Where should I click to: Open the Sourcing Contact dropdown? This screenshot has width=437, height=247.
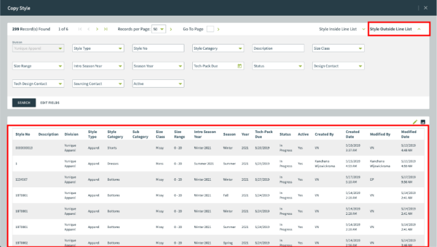coord(98,83)
